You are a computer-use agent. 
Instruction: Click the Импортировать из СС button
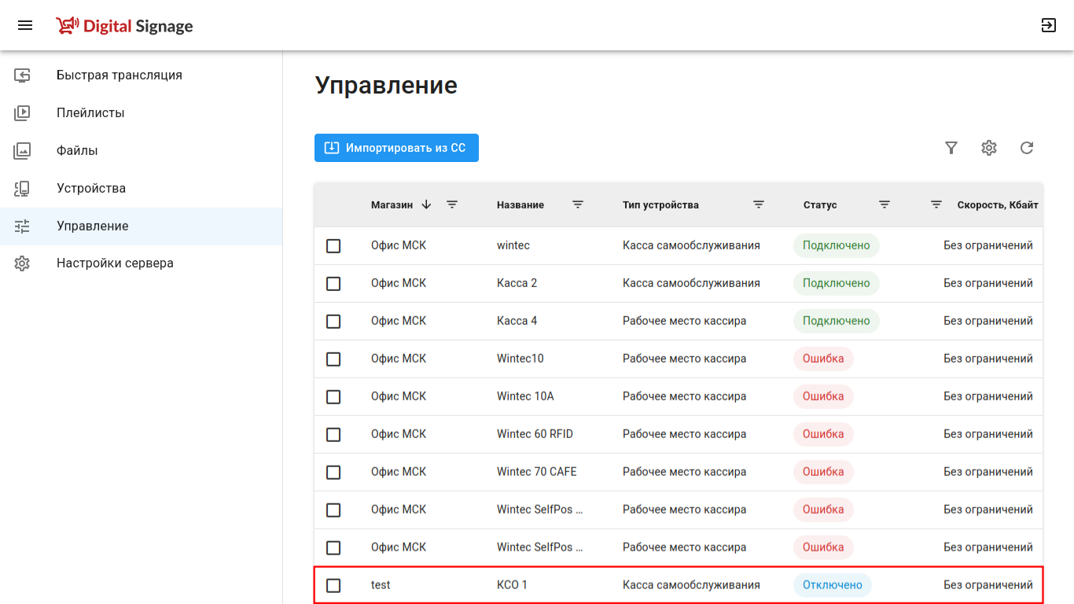pyautogui.click(x=396, y=148)
